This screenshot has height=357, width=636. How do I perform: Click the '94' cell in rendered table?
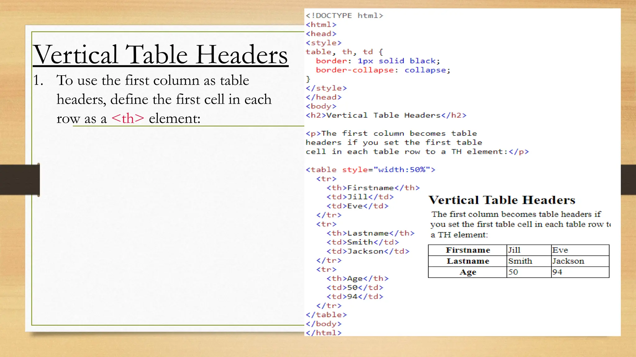tap(580, 272)
